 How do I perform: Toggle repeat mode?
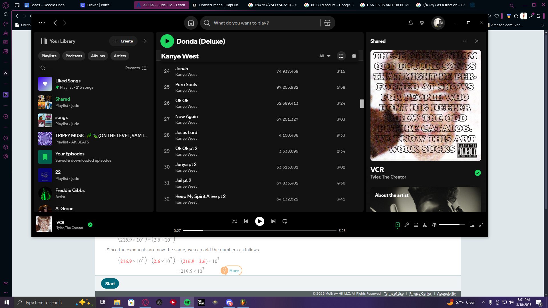click(x=285, y=221)
